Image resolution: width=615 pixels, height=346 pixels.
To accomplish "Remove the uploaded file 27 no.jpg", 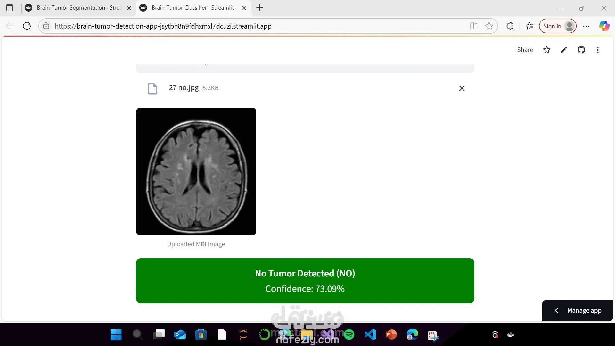I will (x=462, y=88).
